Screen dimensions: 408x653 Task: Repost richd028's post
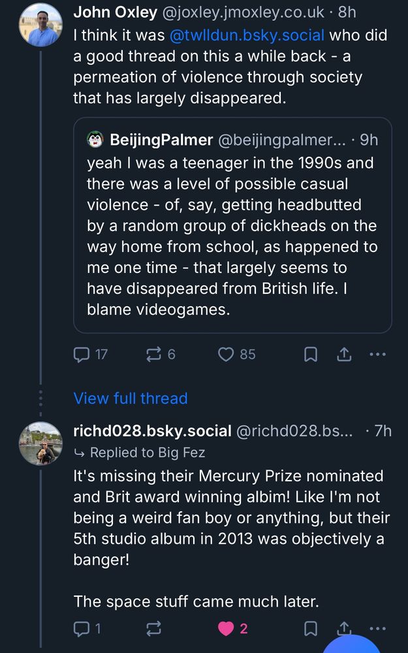[154, 629]
